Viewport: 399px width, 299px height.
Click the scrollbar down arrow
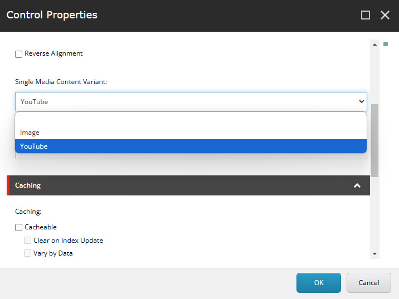click(x=374, y=254)
